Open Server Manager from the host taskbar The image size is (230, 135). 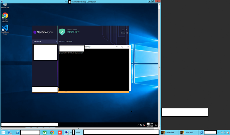pos(10,132)
